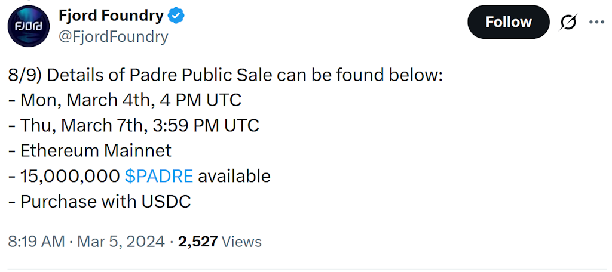The height and width of the screenshot is (272, 612).
Task: Open the Fjord Foundry profile avatar
Action: [28, 26]
